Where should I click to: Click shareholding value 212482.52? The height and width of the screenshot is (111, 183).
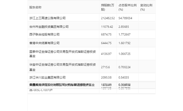tap(108, 18)
